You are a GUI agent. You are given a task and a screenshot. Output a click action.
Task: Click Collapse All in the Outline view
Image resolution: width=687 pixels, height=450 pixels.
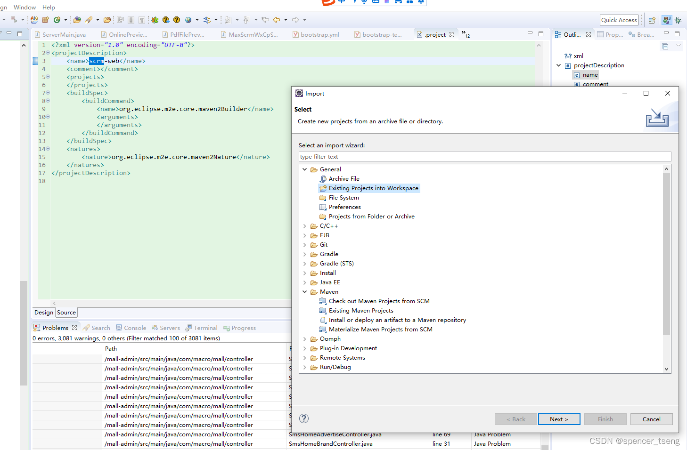tap(665, 46)
